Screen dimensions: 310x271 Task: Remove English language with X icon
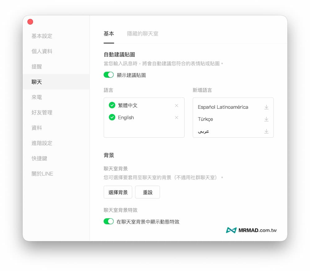point(176,118)
